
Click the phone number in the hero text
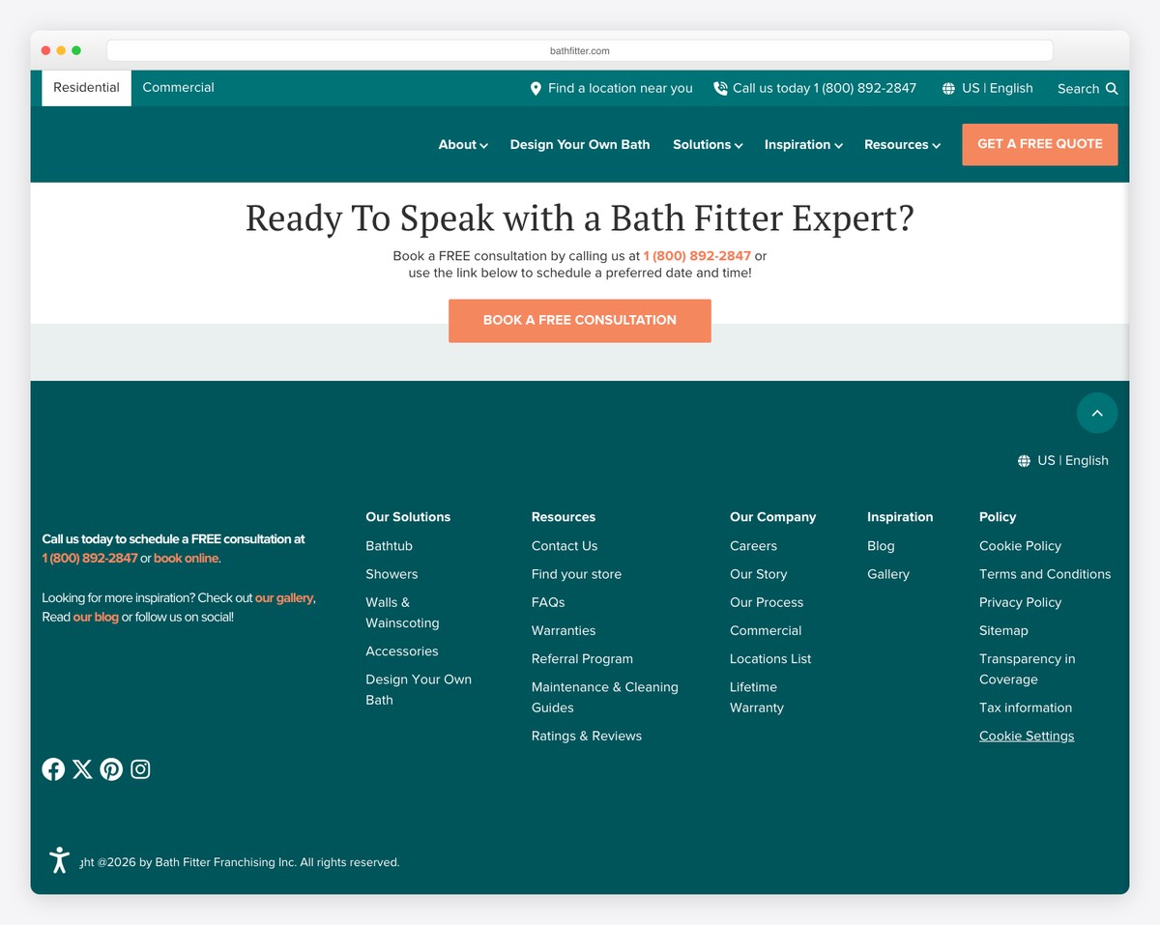(697, 256)
